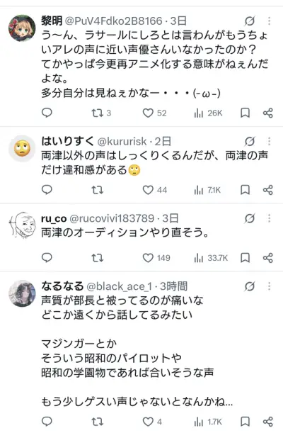
Task: Like the tweet with 52 likes
Action: (155, 113)
